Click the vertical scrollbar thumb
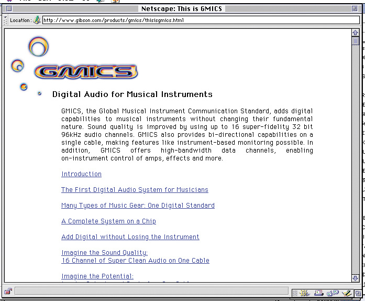This screenshot has height=301, width=365. tap(356, 41)
